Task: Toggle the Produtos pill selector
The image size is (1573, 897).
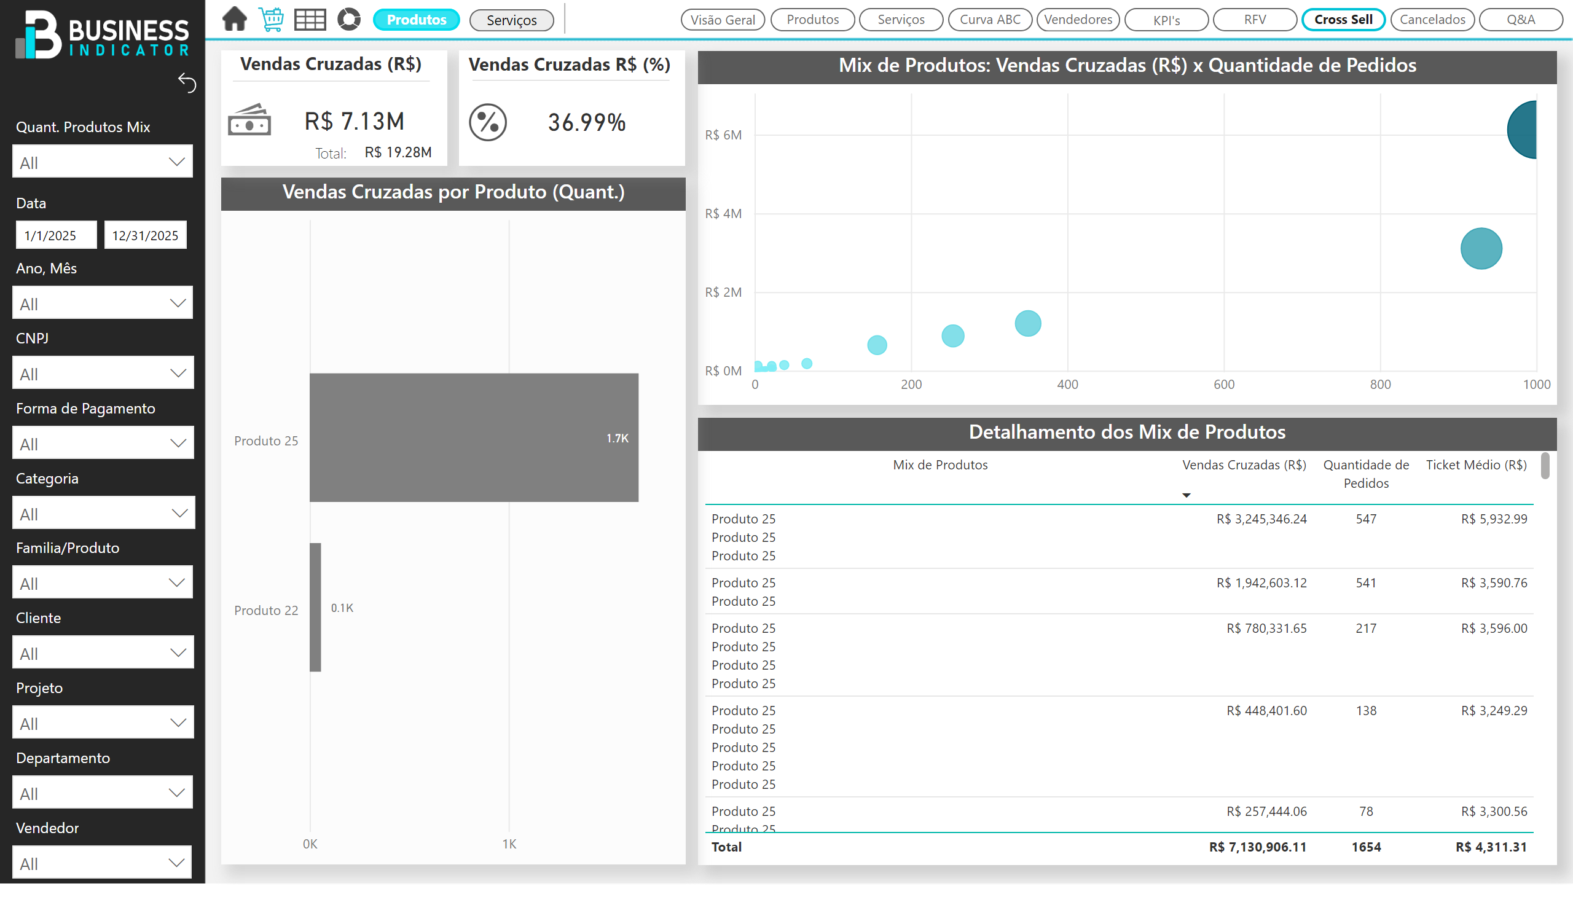Action: [x=416, y=20]
